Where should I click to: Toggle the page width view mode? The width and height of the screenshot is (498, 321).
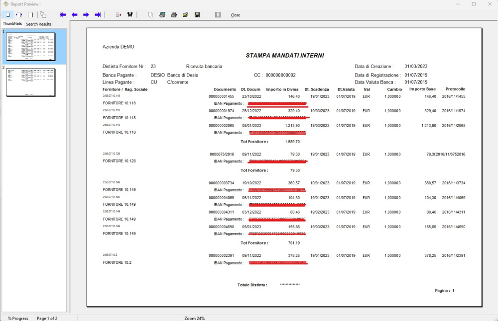coord(19,15)
